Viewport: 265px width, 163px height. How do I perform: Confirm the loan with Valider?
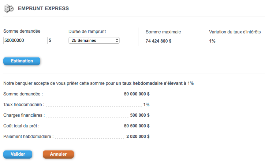[18, 154]
